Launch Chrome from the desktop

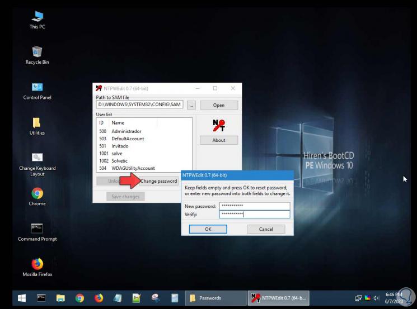(x=38, y=197)
